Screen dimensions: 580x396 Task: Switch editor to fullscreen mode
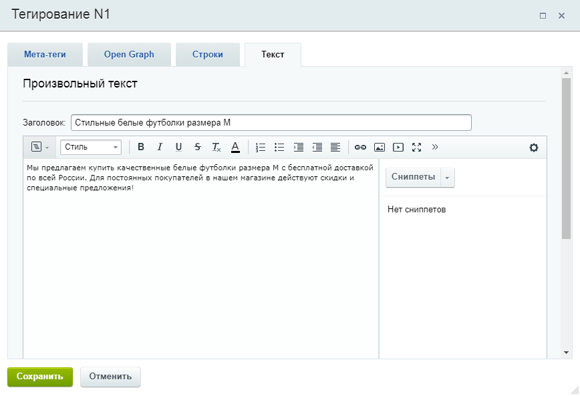(x=416, y=147)
